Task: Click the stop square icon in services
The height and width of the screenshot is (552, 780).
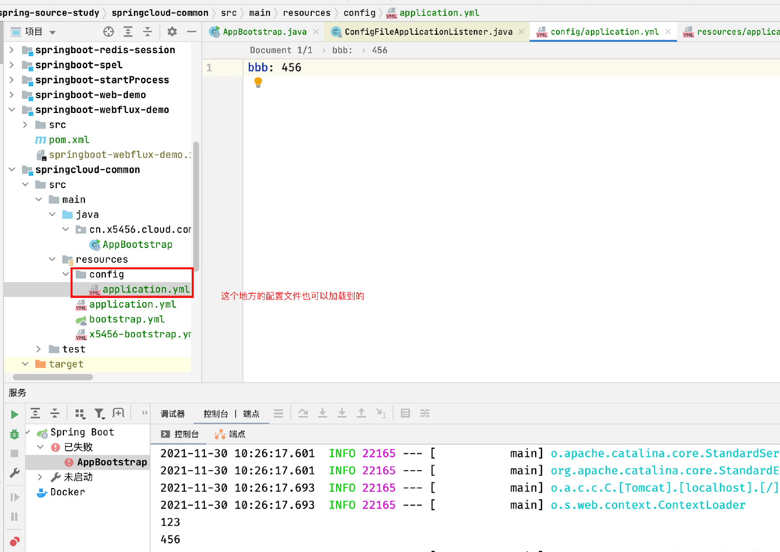Action: (14, 453)
